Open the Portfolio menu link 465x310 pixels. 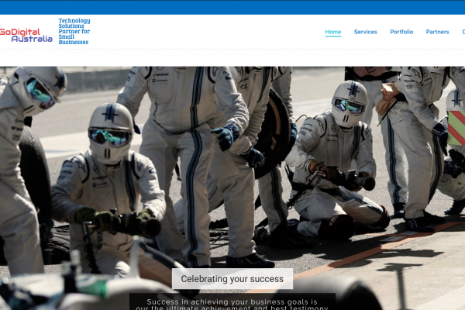[x=401, y=32]
